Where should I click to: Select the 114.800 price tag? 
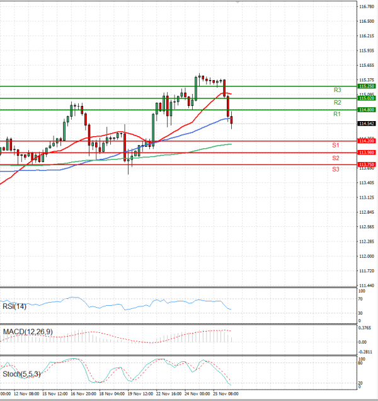(367, 110)
